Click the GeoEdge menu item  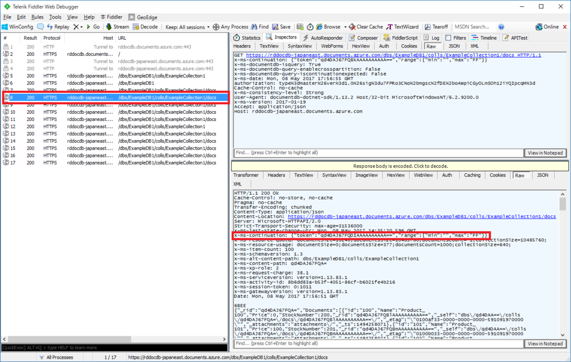[143, 17]
